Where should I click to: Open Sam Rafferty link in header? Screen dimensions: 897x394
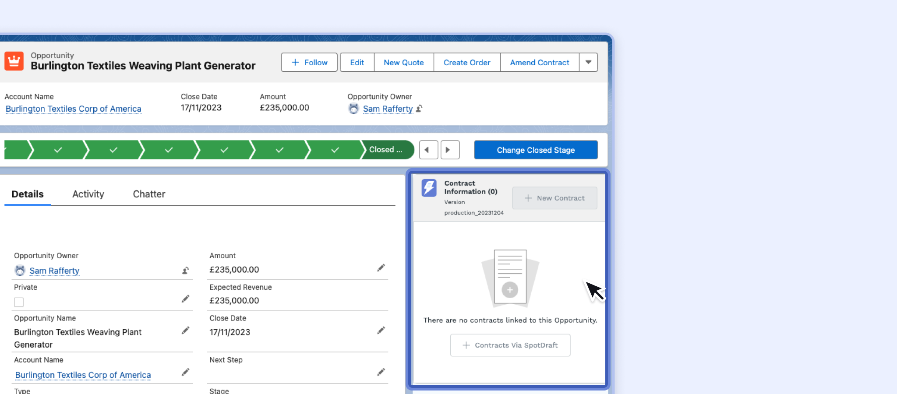coord(388,109)
